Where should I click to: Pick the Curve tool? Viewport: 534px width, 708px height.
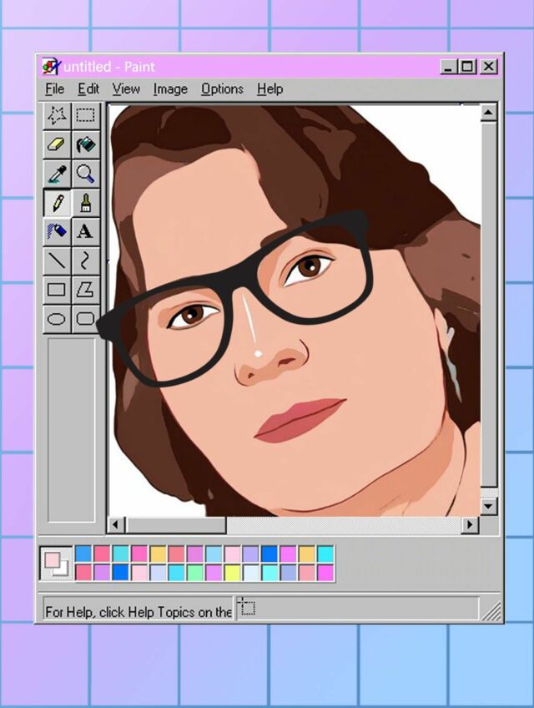[85, 261]
